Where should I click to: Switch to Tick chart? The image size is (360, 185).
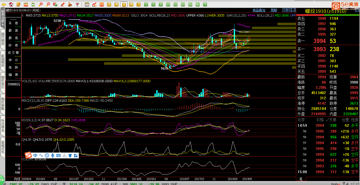102,4
